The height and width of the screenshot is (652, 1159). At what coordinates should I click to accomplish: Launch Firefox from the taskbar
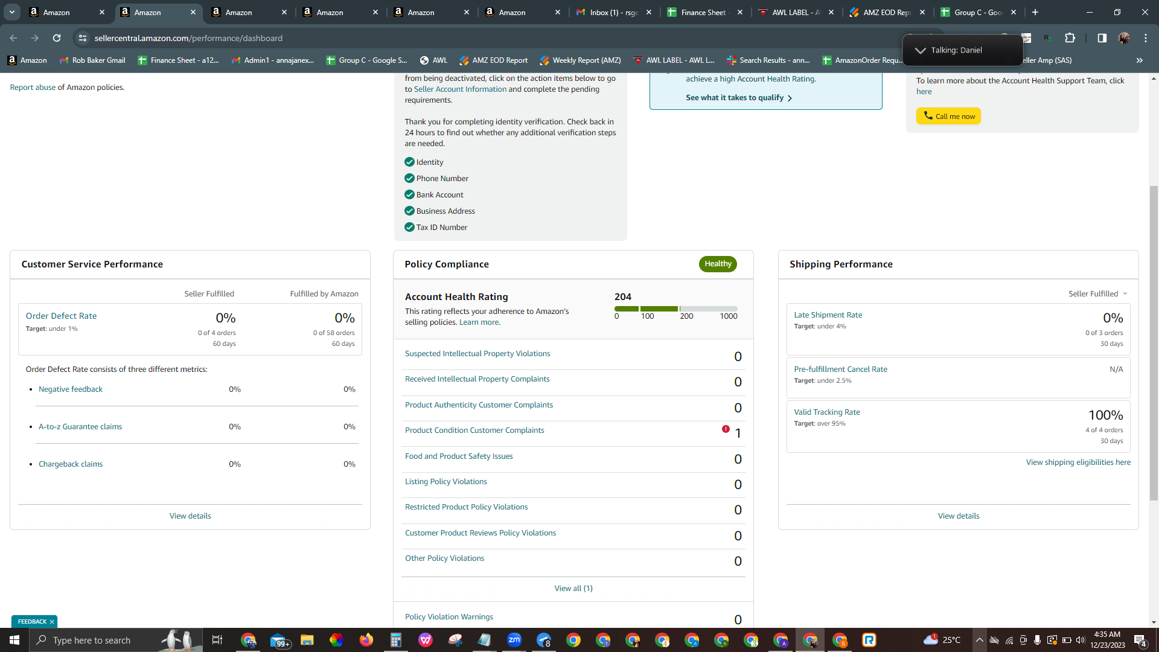point(366,640)
